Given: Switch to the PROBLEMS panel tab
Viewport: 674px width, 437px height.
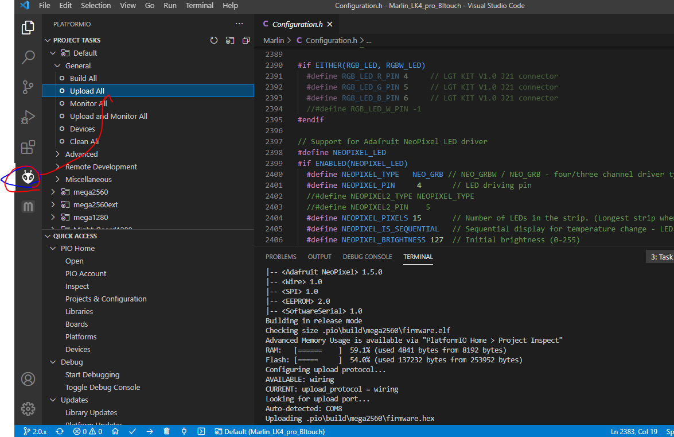Looking at the screenshot, I should pos(280,257).
